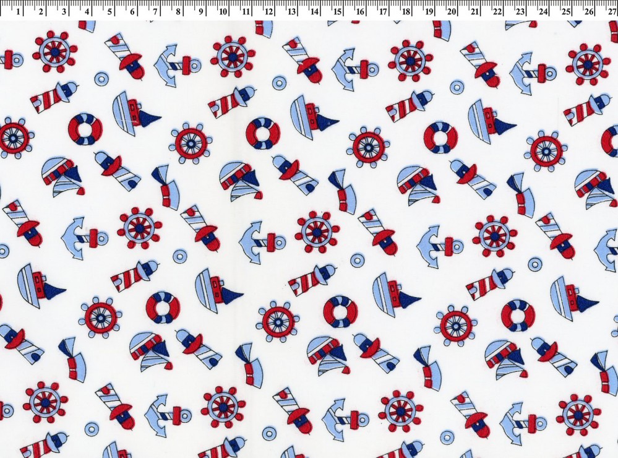Select the ruler number 12
This screenshot has height=458, width=618.
click(x=268, y=11)
